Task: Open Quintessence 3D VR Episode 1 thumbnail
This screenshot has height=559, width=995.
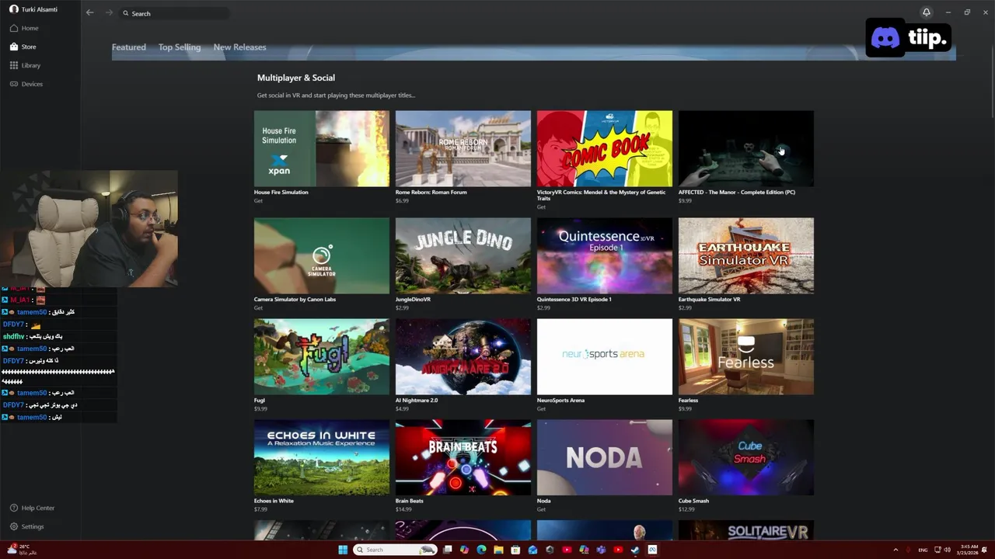Action: pyautogui.click(x=605, y=255)
